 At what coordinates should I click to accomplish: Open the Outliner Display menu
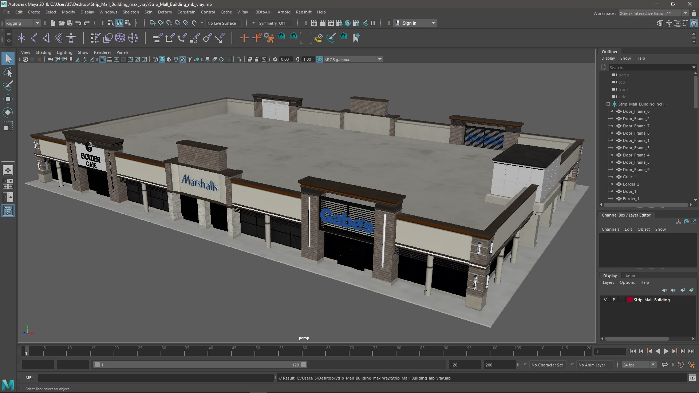click(x=608, y=58)
